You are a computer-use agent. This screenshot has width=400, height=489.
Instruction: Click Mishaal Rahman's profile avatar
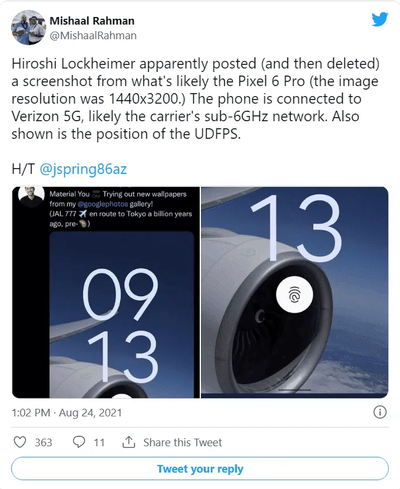point(28,26)
